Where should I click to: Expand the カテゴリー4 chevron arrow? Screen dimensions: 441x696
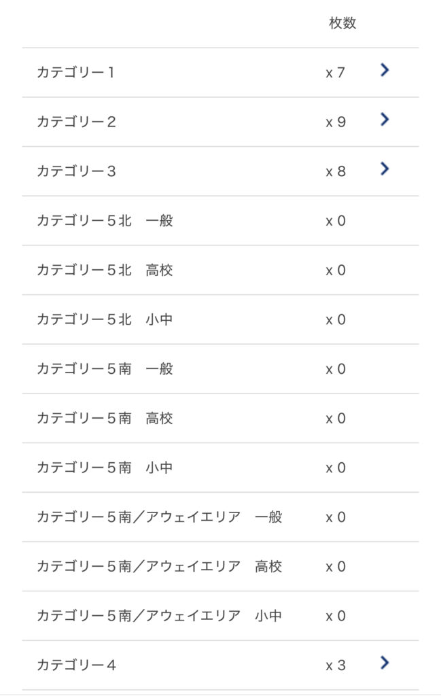pyautogui.click(x=385, y=662)
